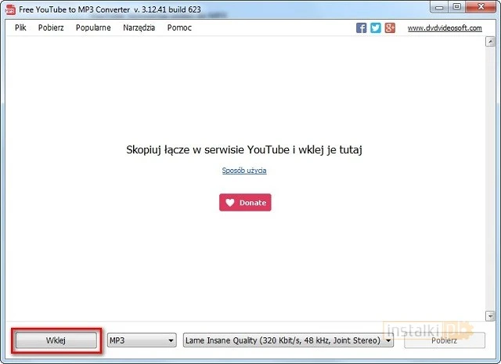Screen dimensions: 501x364
Task: Close the converter window
Action: (x=481, y=7)
